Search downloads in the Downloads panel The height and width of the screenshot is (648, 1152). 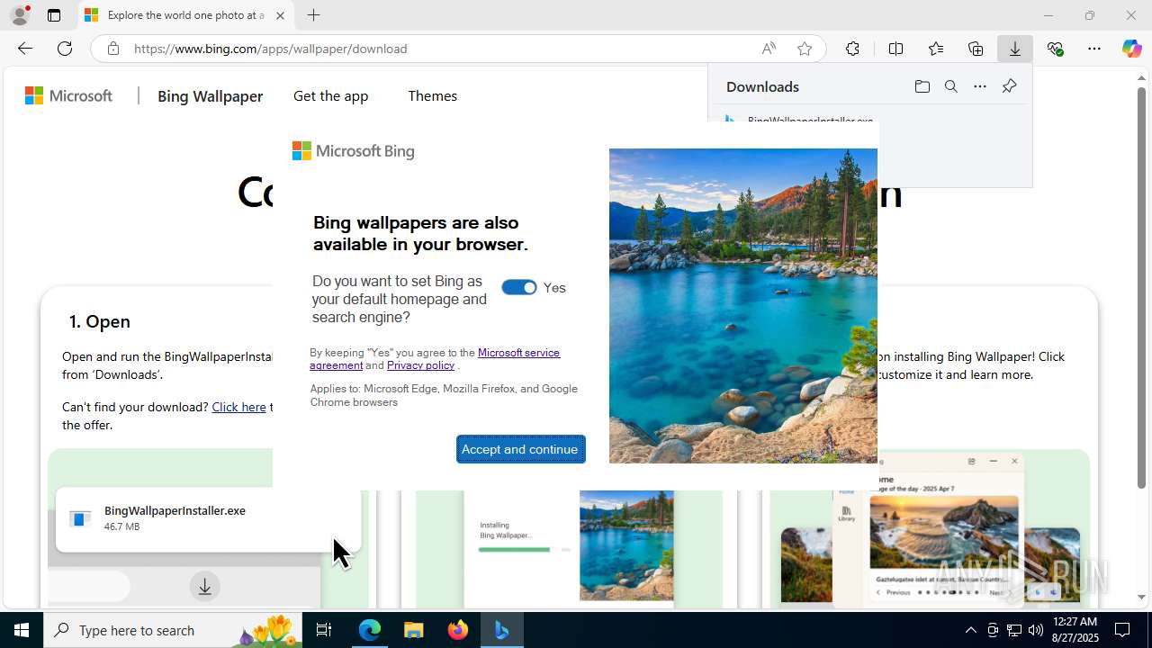click(x=950, y=86)
